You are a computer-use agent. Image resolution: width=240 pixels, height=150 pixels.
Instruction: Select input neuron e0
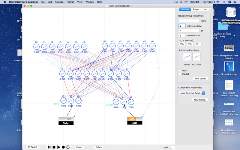[x=116, y=102]
